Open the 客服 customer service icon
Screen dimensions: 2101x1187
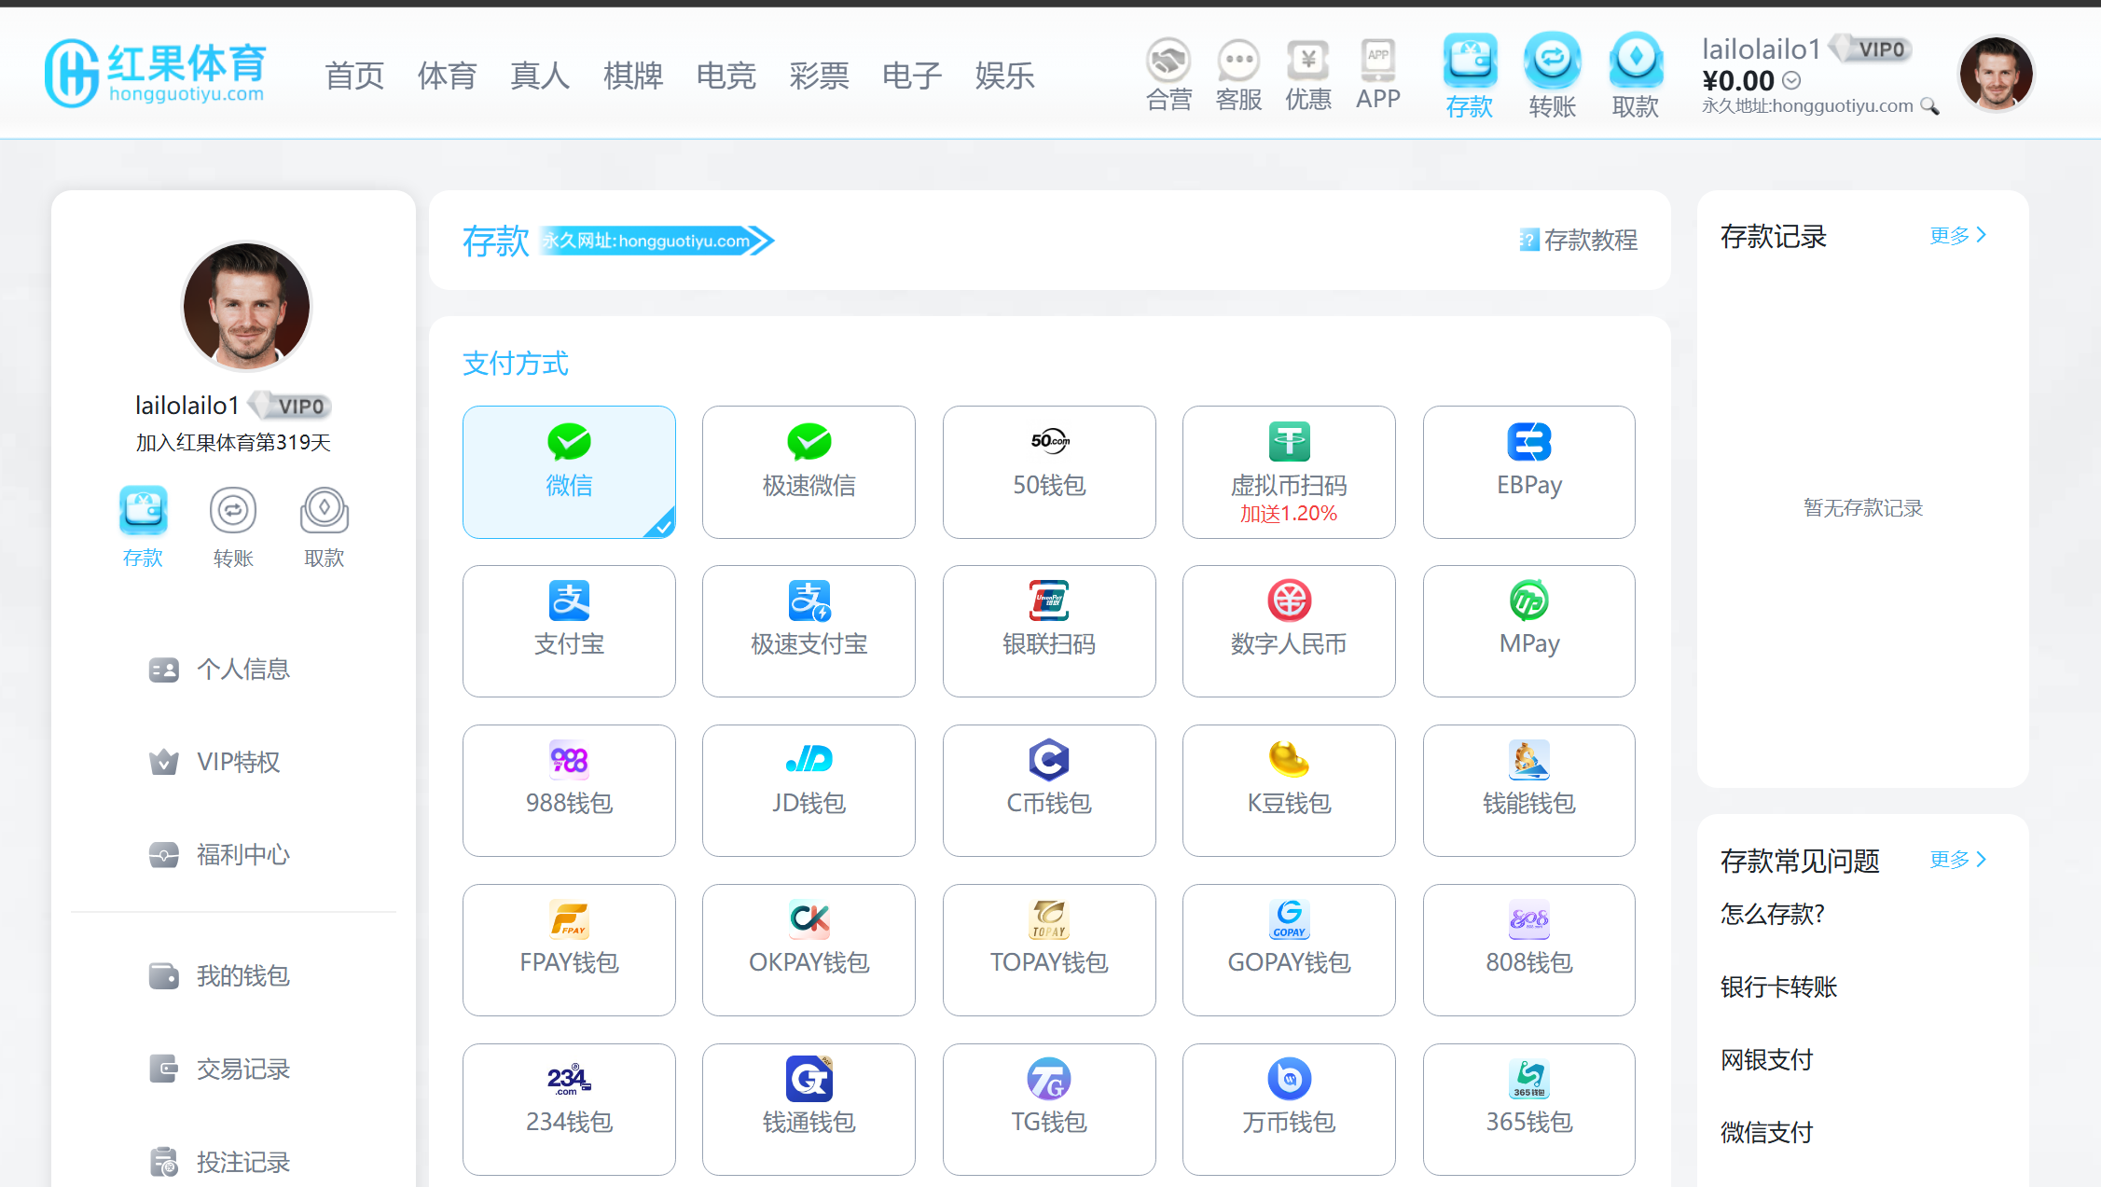(1238, 75)
